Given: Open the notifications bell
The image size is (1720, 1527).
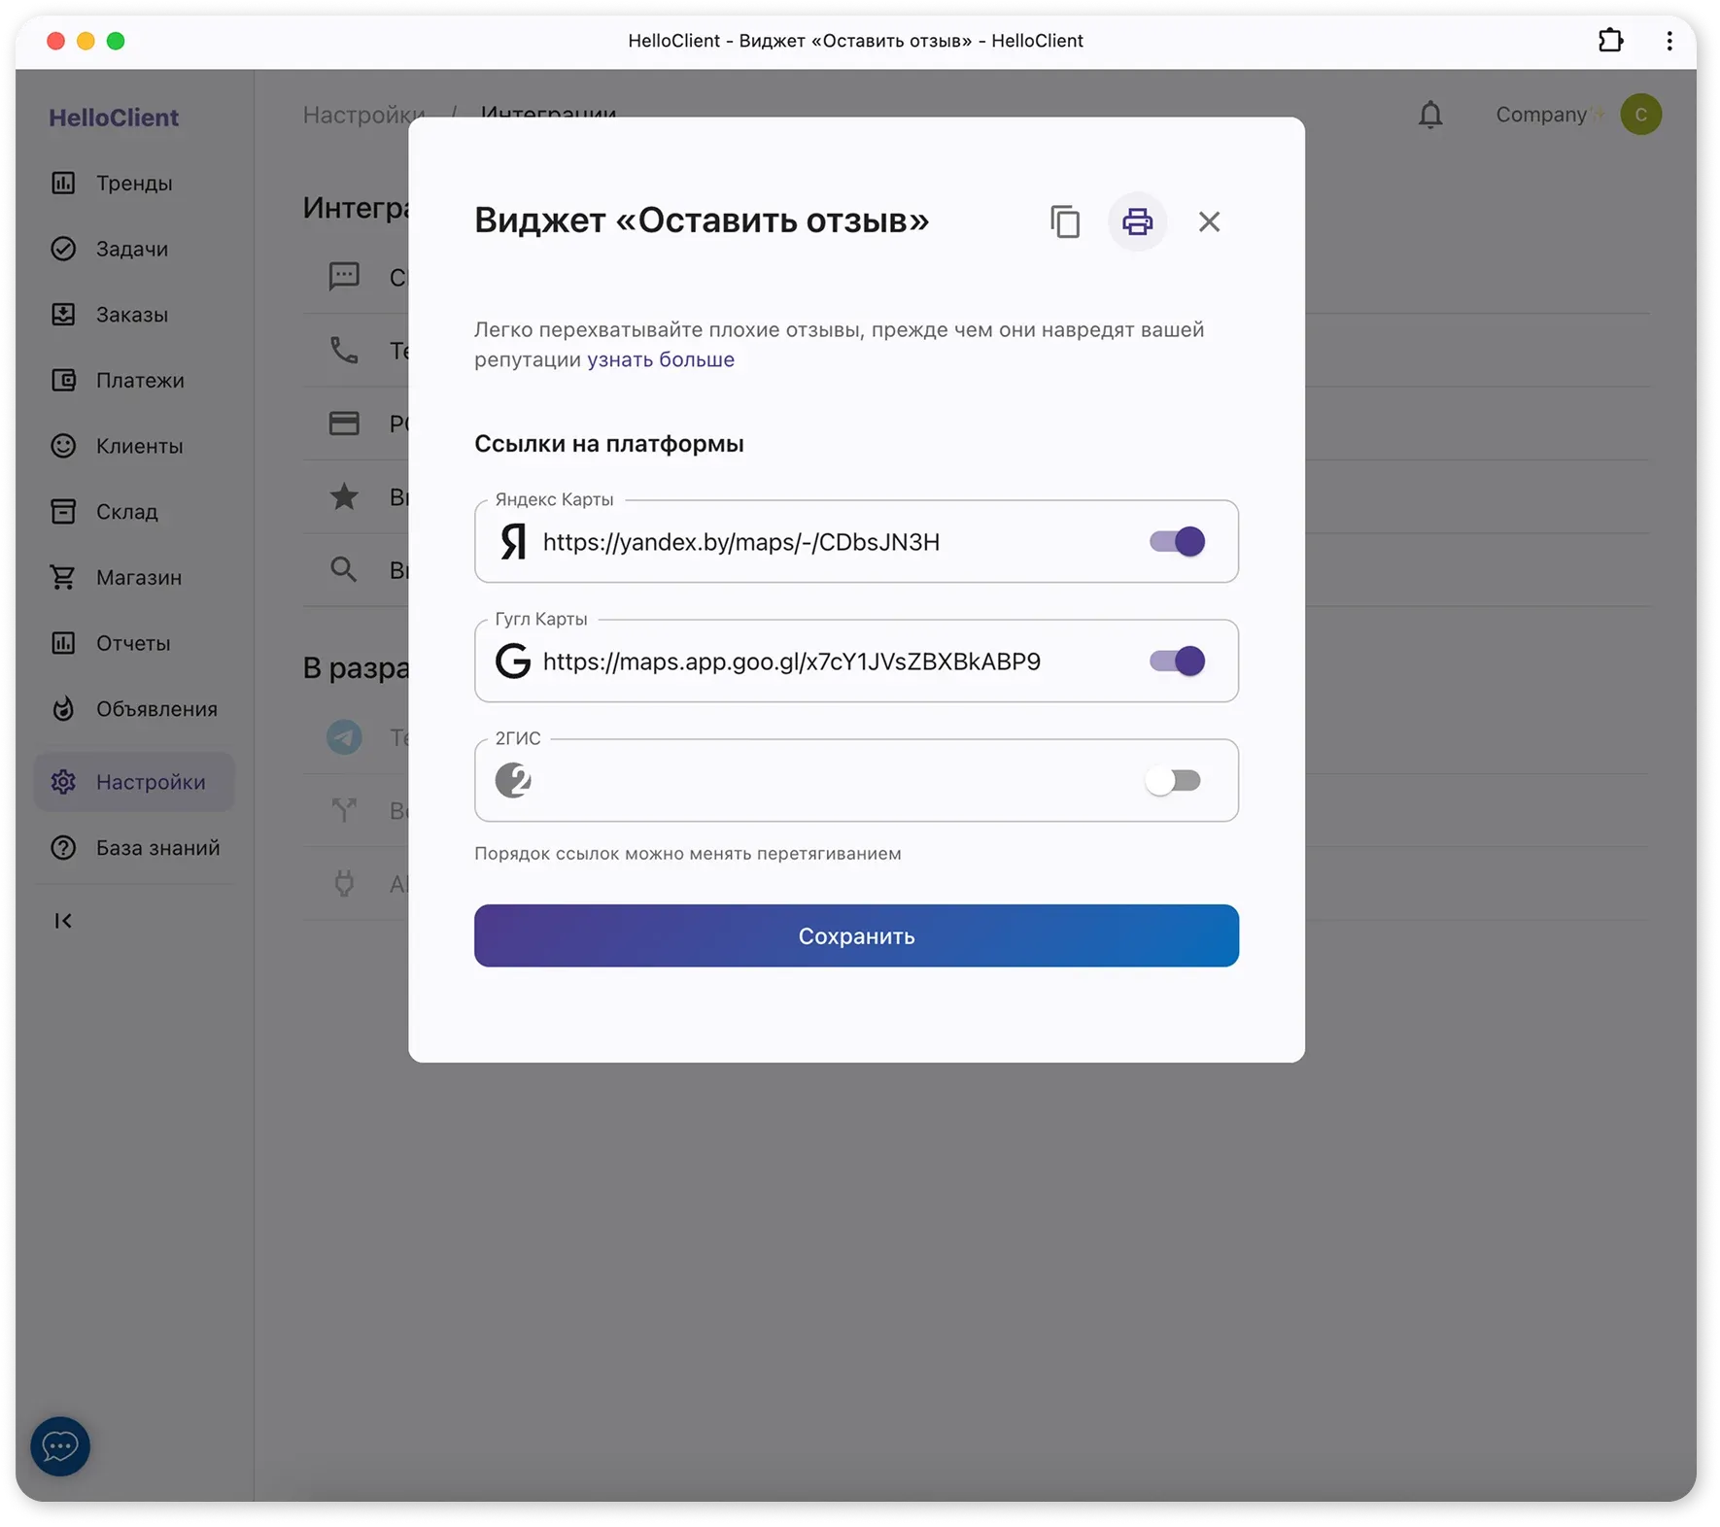Looking at the screenshot, I should (1429, 115).
